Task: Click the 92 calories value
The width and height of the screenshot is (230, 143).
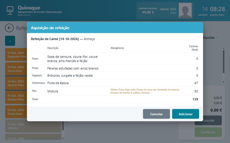Action: coord(196,91)
